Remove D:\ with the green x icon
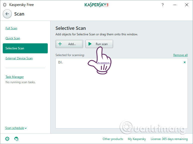The width and height of the screenshot is (193, 144). (x=184, y=62)
